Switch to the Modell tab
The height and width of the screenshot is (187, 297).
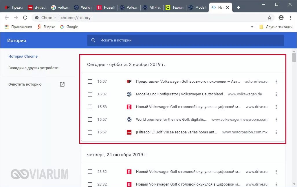tap(197, 7)
